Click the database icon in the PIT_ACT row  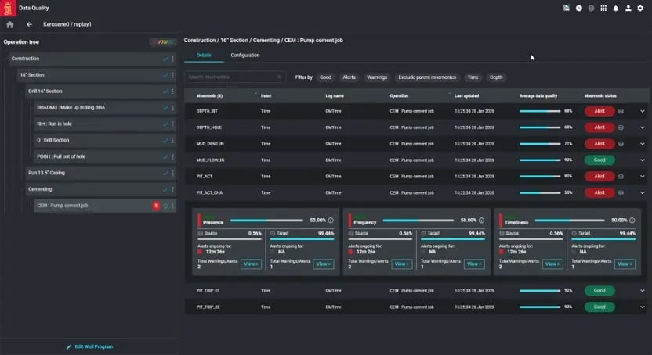pos(621,176)
